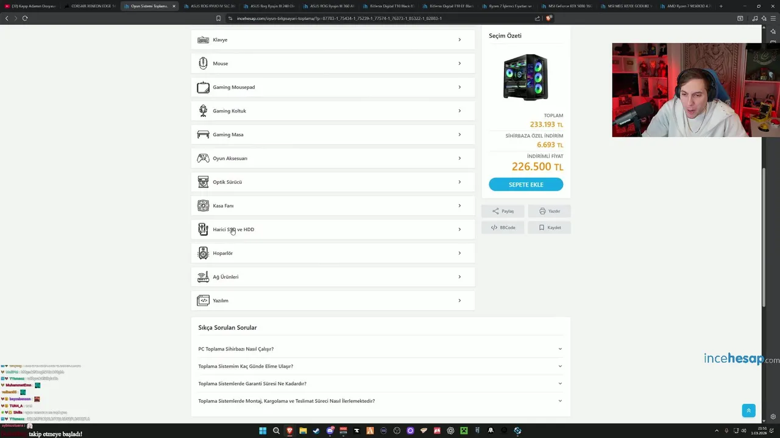Switch to the ASUS ROG RYUO IV SLC tab
The image size is (780, 438).
coord(209,6)
